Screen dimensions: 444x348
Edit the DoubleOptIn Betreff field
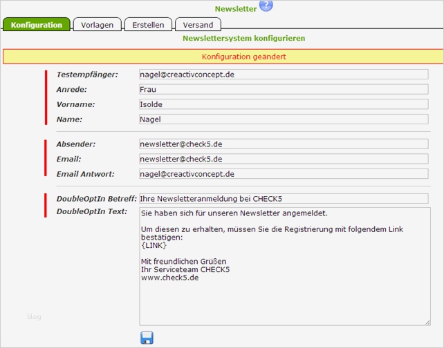pos(284,198)
